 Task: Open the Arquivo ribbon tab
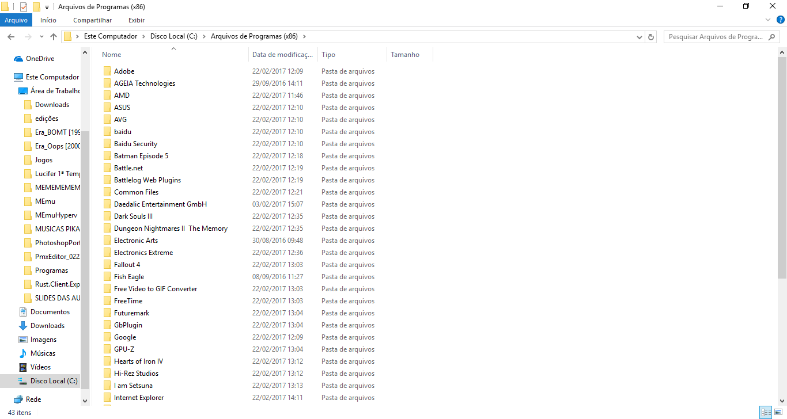(16, 20)
